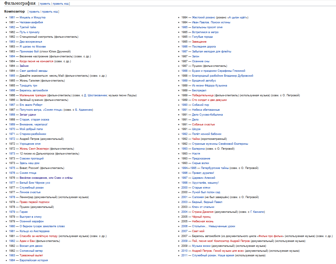Open the link 'Бродячий автобус'
Image resolution: width=336 pixels, height=264 pixels.
pos(204,81)
